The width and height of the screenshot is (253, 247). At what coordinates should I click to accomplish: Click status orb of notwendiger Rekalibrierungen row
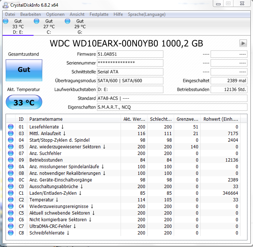(11, 173)
